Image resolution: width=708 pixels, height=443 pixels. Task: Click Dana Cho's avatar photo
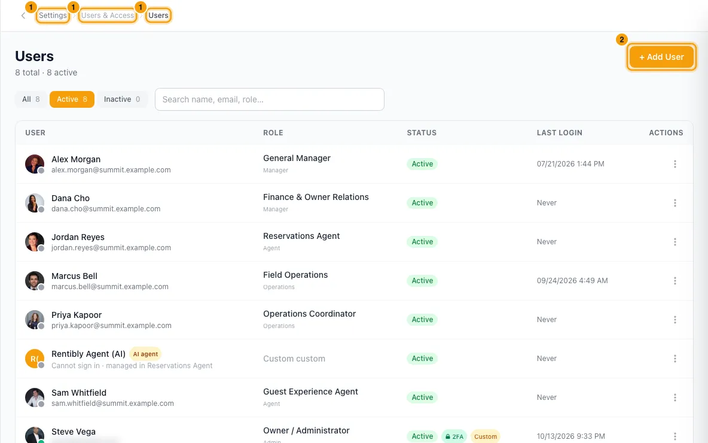click(x=35, y=203)
